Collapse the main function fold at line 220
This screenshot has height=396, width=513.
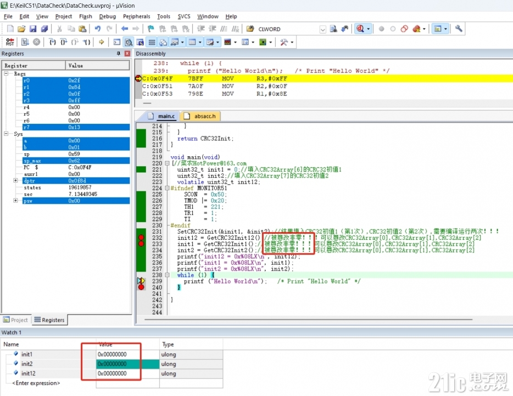tap(167, 163)
